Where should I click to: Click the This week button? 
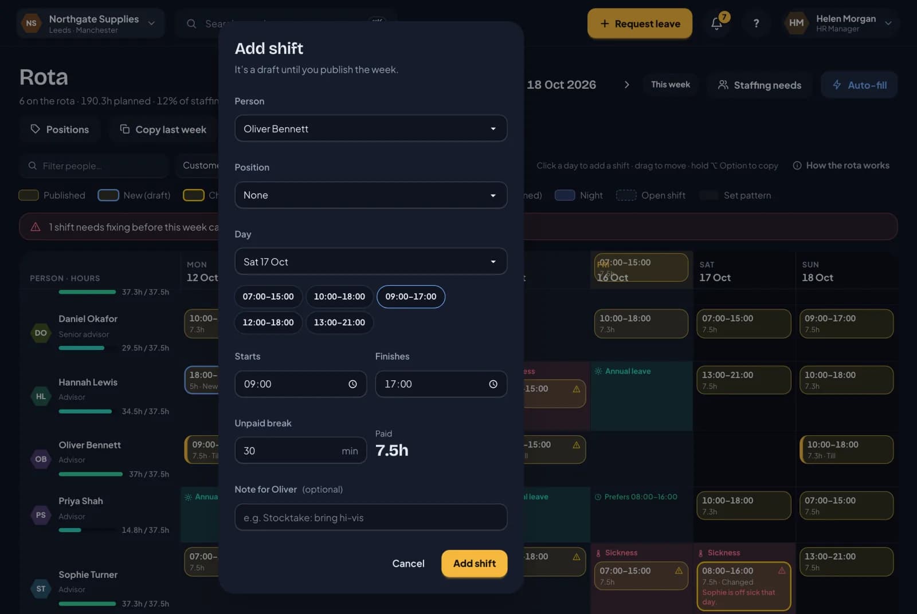(x=671, y=85)
